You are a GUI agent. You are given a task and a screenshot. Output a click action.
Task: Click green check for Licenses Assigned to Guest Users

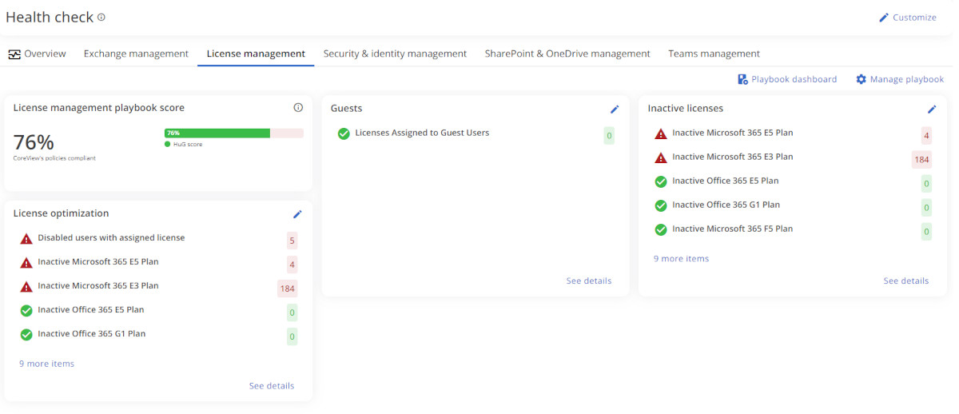point(344,133)
